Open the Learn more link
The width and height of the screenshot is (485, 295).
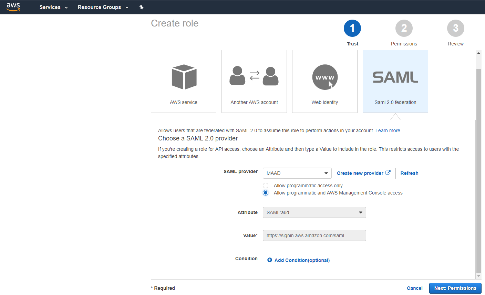point(388,130)
